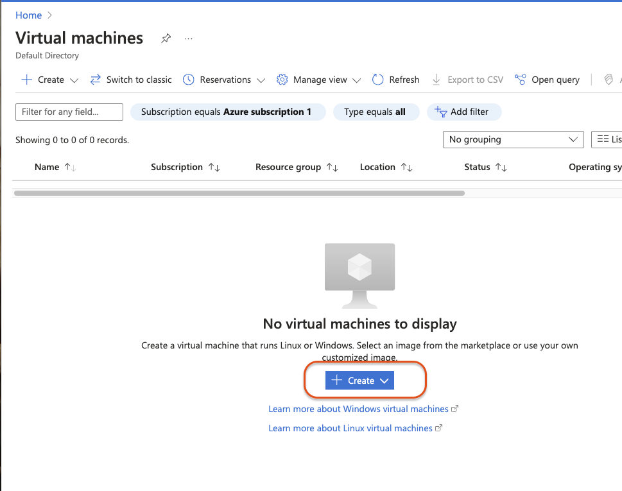Expand the Reservations dropdown chevron
Viewport: 622px width, 491px height.
261,80
